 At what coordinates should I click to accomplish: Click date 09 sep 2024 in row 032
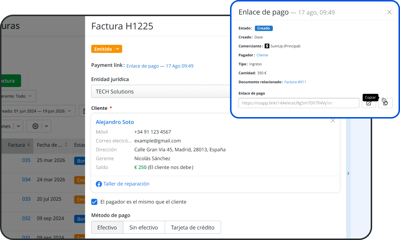click(x=50, y=218)
